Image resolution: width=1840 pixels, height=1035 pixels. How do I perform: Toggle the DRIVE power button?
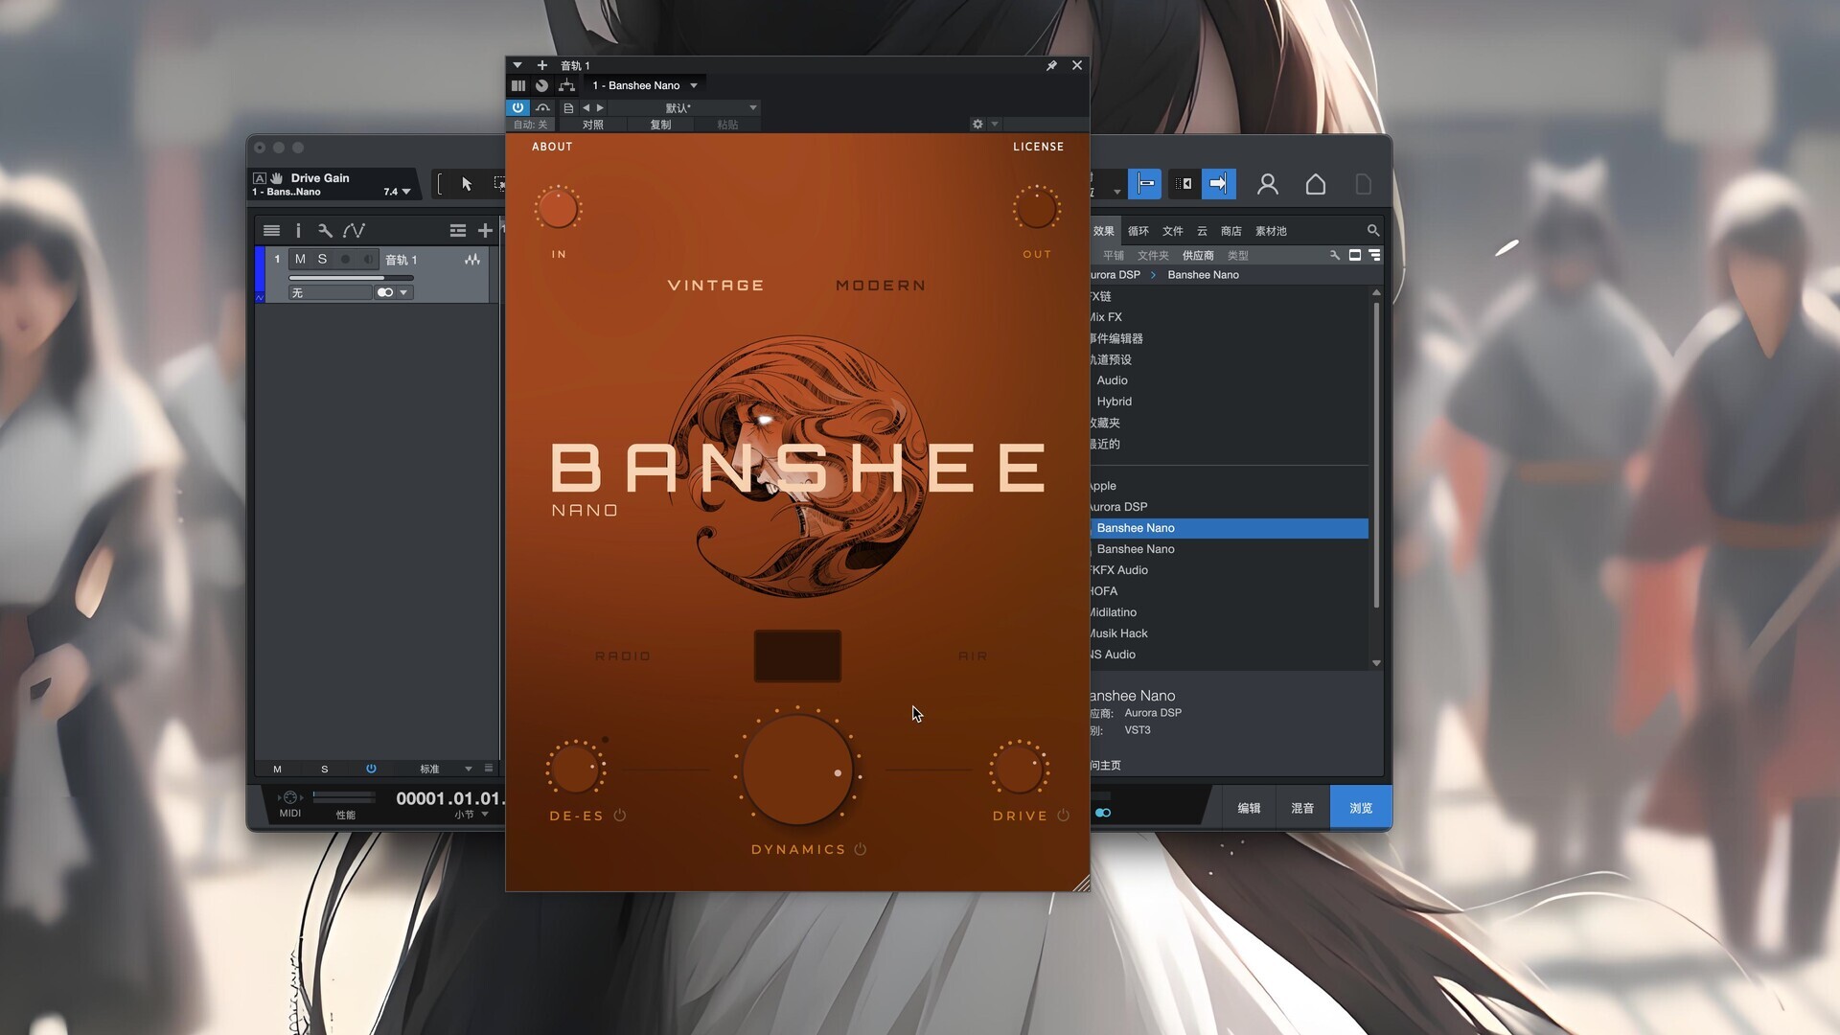point(1063,816)
